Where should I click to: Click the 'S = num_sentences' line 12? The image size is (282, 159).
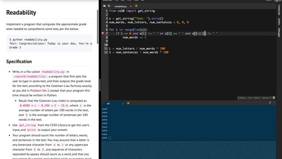[x=139, y=52]
